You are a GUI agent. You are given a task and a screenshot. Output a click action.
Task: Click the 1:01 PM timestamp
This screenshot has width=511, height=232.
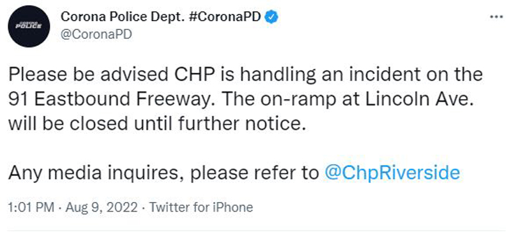click(31, 207)
